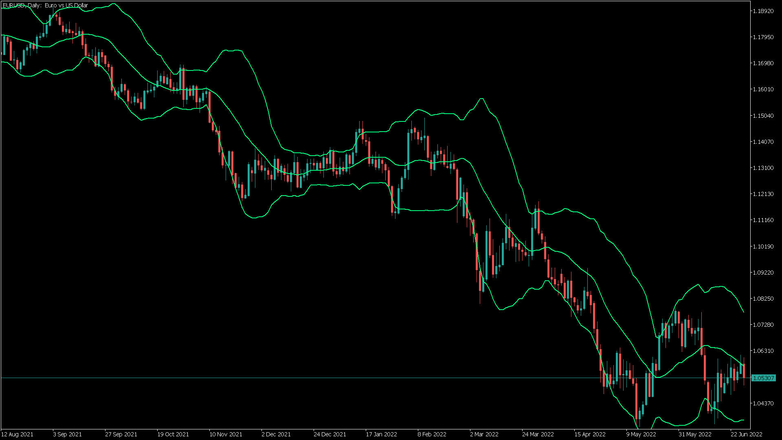Click price level 1.15040 on scale

(x=763, y=116)
